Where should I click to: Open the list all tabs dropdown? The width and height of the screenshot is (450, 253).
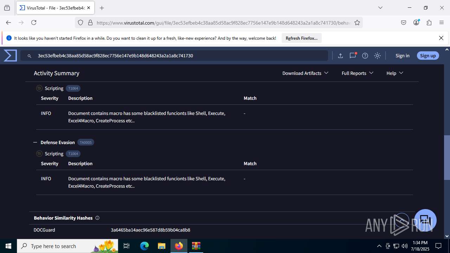pos(380,8)
